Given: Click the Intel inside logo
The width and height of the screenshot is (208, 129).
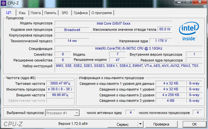Looking at the screenshot, I should click(189, 31).
